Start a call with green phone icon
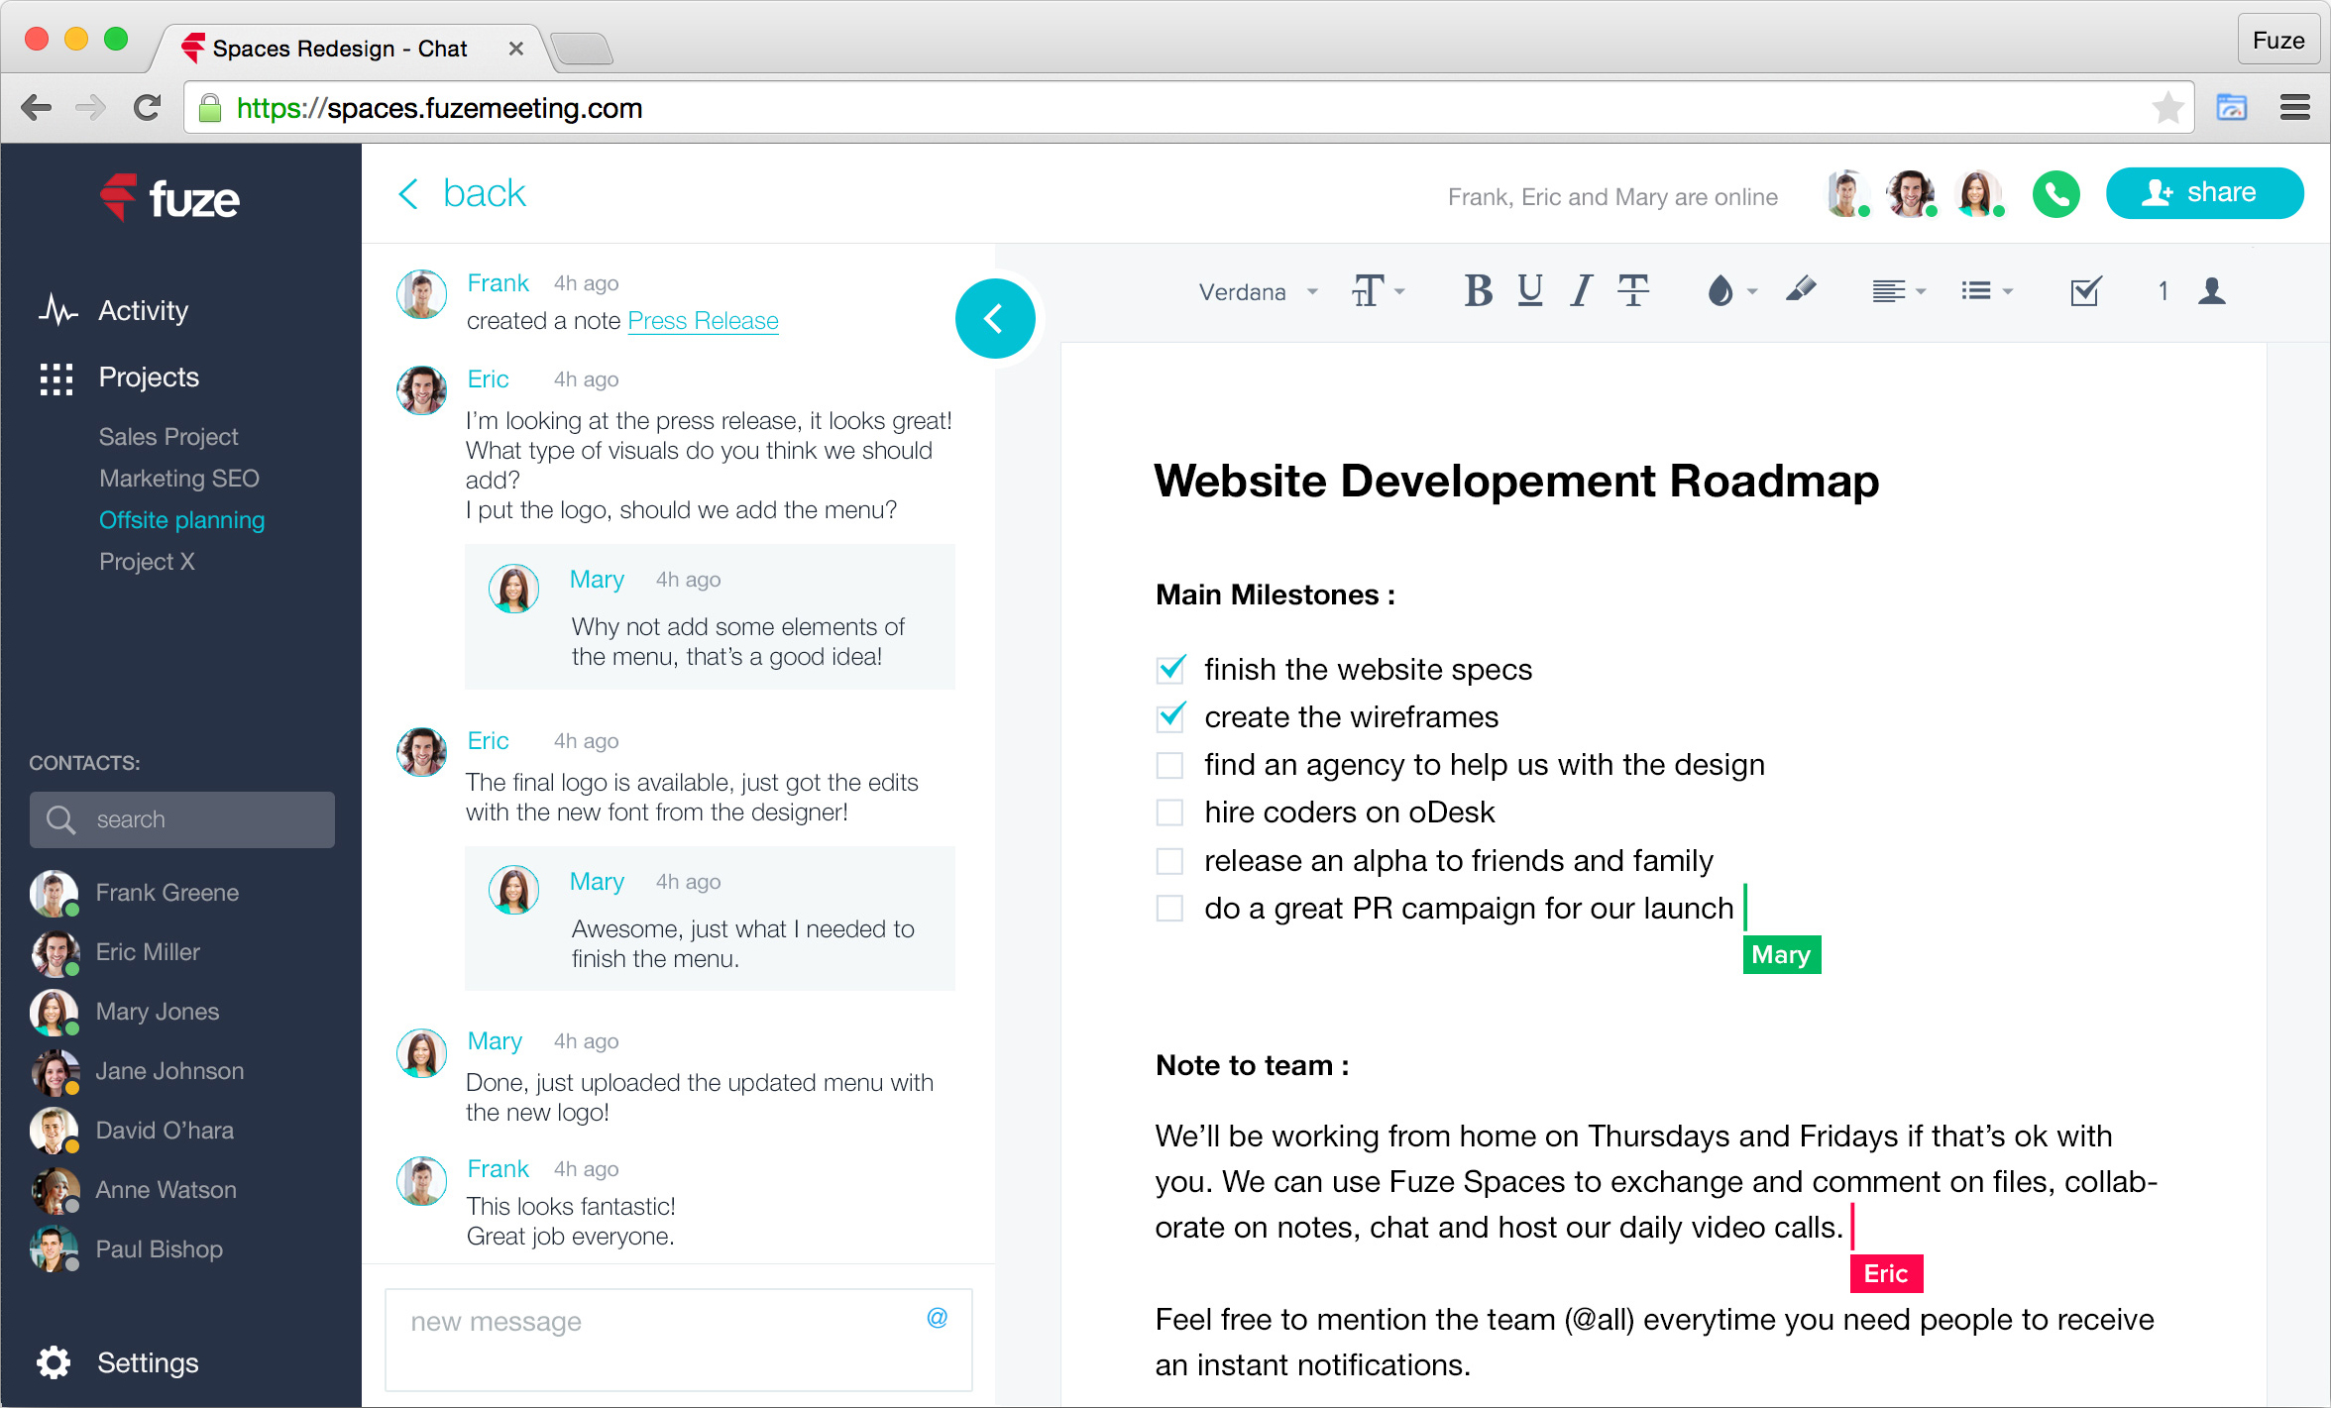 (x=2056, y=194)
